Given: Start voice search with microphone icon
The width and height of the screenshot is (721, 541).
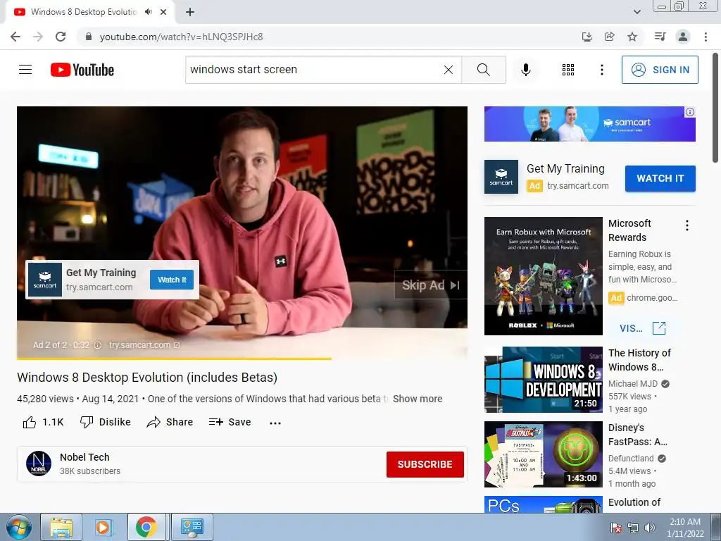Looking at the screenshot, I should point(525,70).
